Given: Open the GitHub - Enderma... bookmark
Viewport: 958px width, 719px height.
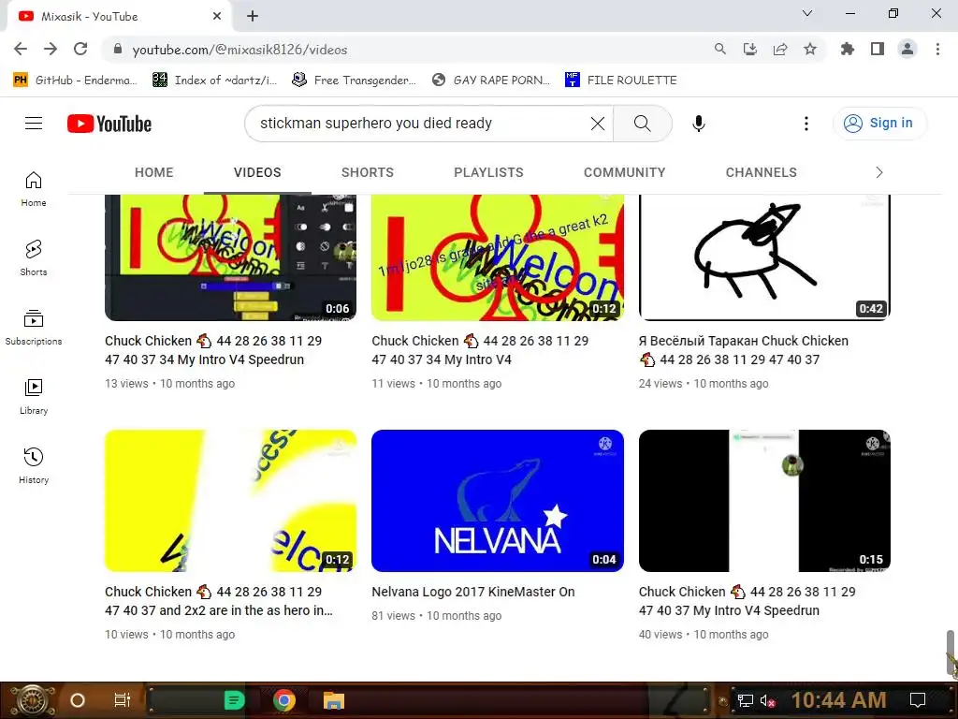Looking at the screenshot, I should point(75,80).
